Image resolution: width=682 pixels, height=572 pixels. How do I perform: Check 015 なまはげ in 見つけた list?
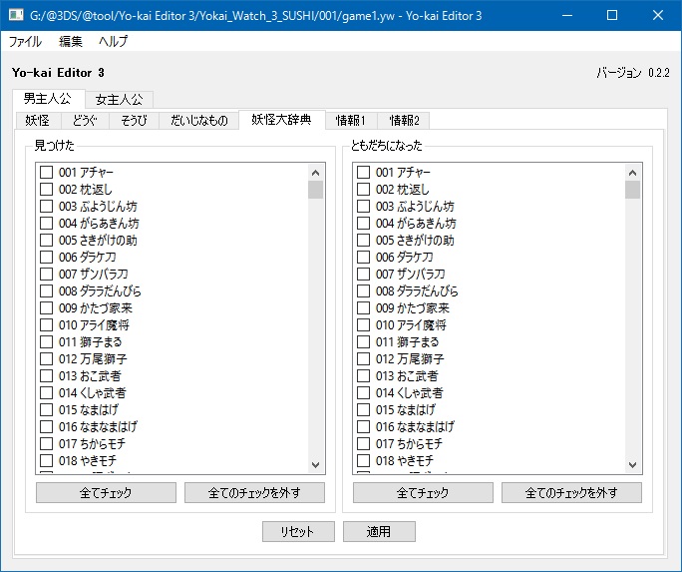click(x=47, y=409)
